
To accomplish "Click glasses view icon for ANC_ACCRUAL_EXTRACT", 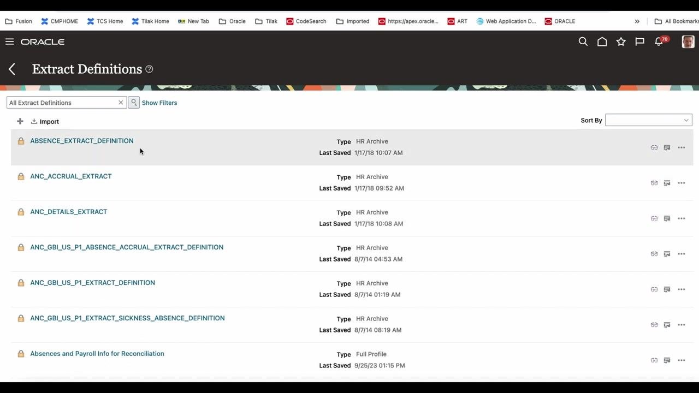I will tap(654, 183).
